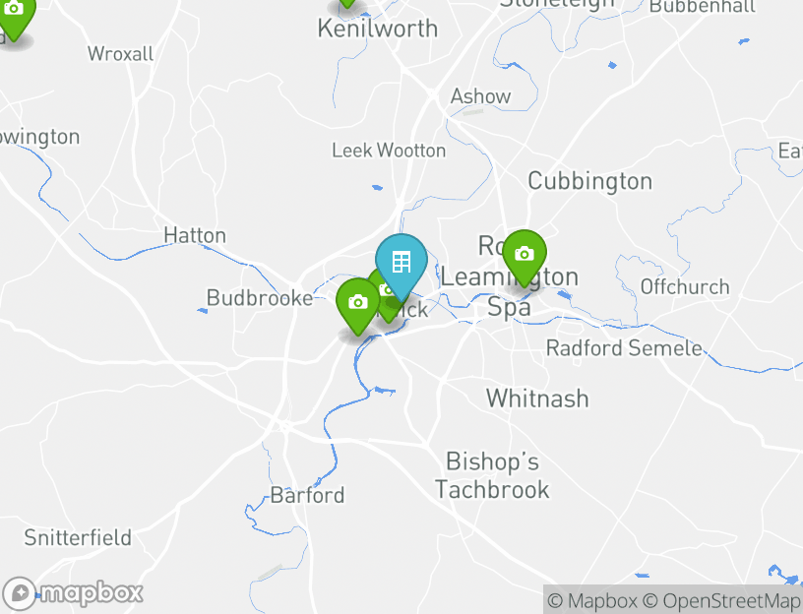This screenshot has height=614, width=803.
Task: Click the blue building marker near Warwick
Action: pyautogui.click(x=401, y=262)
